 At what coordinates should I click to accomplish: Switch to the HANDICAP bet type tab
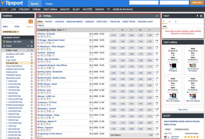pyautogui.click(x=90, y=21)
